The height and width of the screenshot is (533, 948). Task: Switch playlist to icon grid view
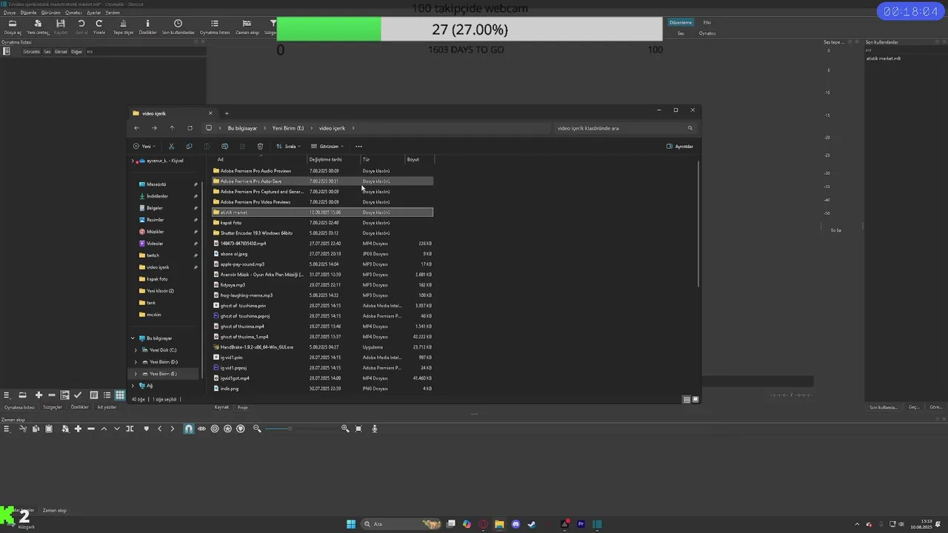[x=120, y=395]
